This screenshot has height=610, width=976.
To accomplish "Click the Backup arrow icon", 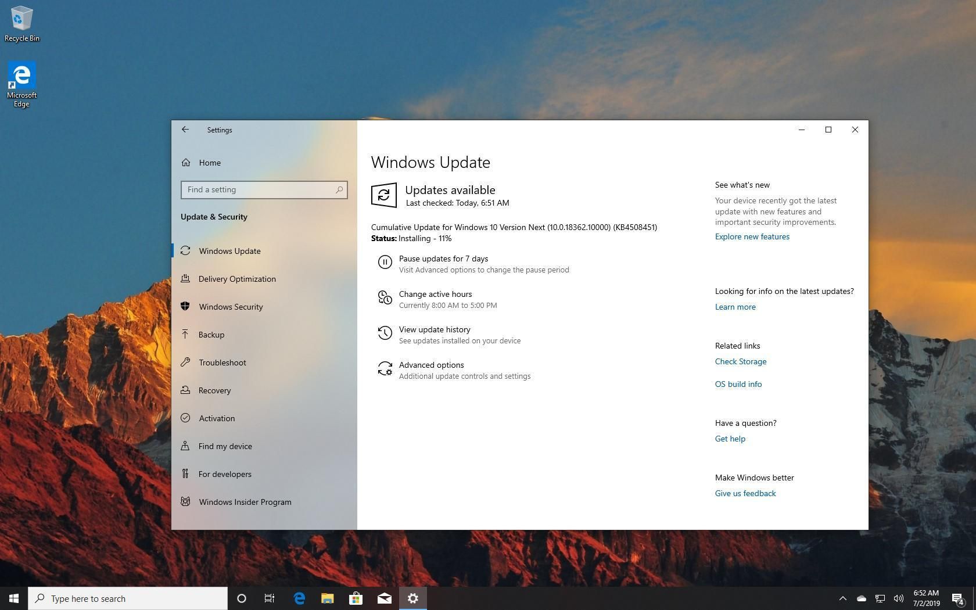I will click(185, 335).
